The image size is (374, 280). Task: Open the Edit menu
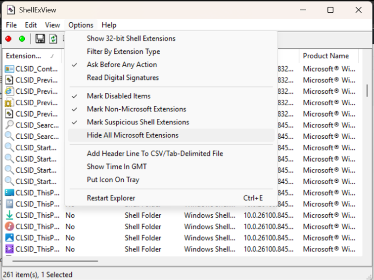[31, 25]
